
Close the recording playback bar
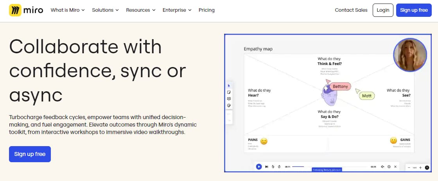(x=395, y=167)
